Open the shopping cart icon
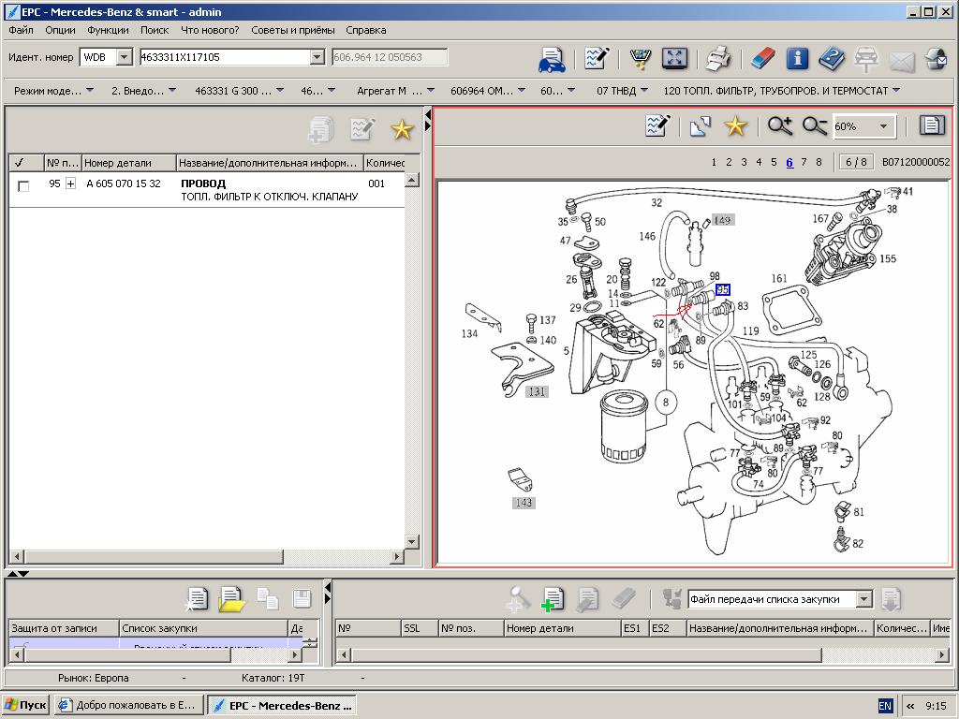 (640, 59)
